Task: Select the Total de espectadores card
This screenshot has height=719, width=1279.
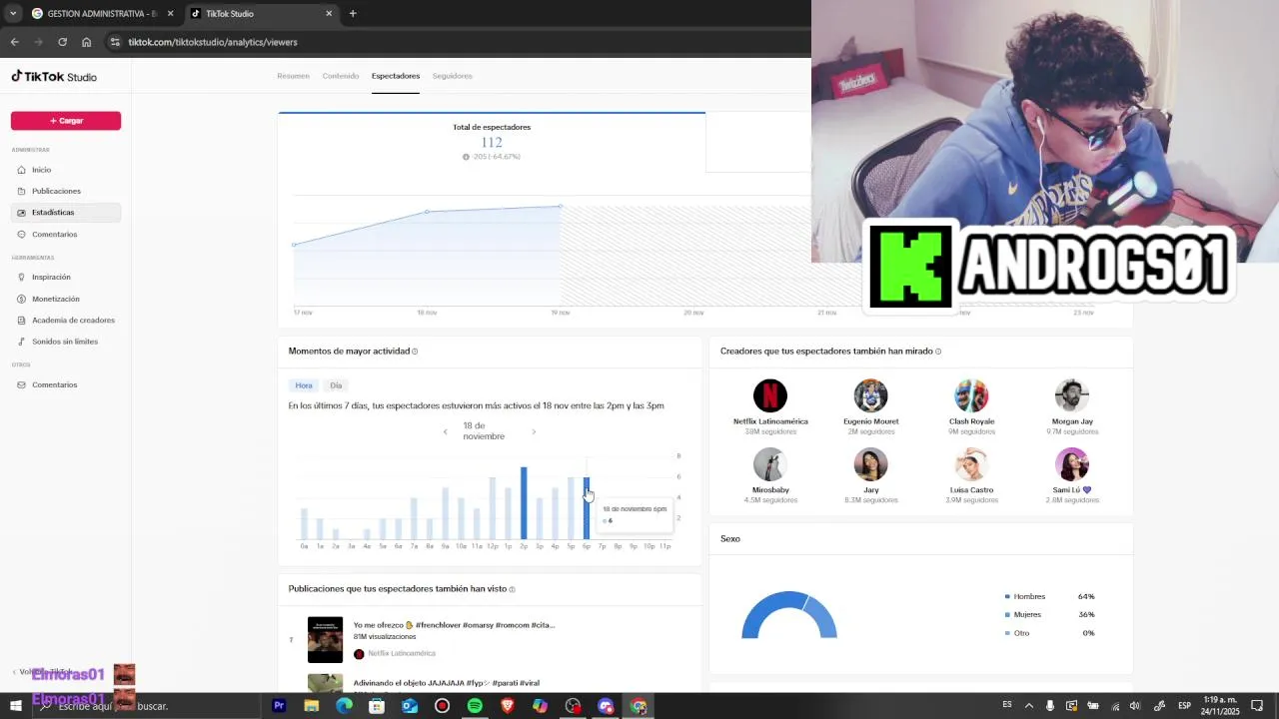Action: pyautogui.click(x=492, y=142)
